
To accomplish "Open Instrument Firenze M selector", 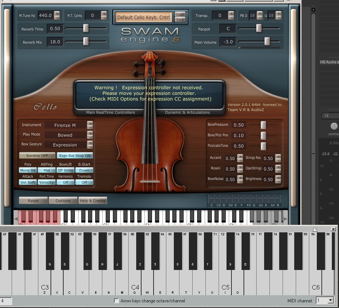I will tap(65, 125).
